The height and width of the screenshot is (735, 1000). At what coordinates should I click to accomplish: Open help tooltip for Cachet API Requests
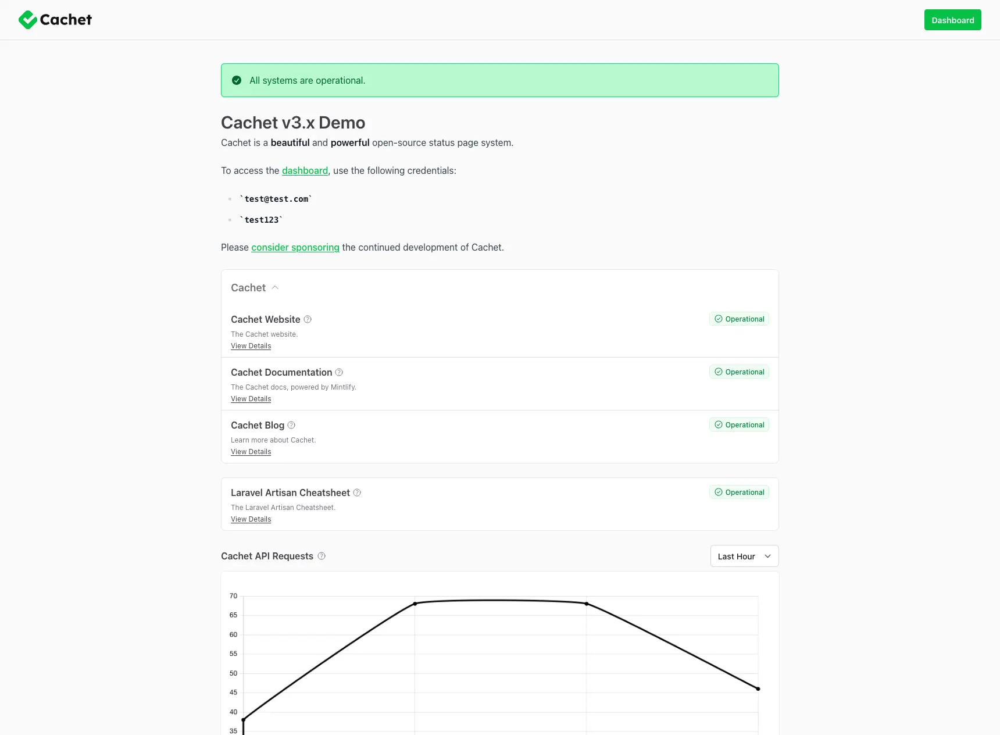[x=320, y=556]
